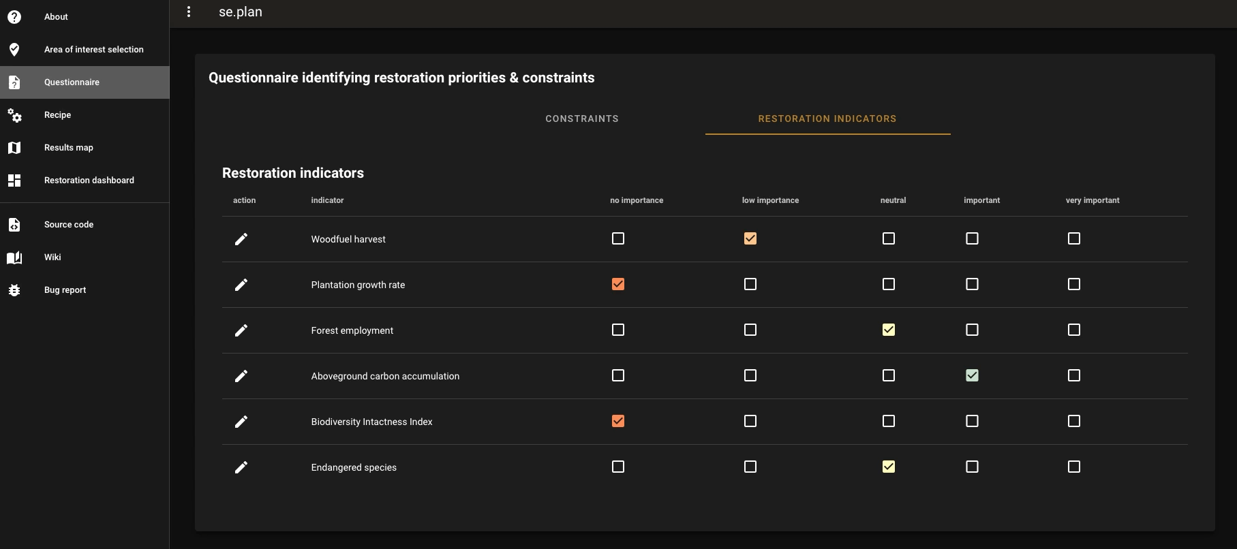Click the About question mark icon
The width and height of the screenshot is (1237, 549).
tap(14, 17)
